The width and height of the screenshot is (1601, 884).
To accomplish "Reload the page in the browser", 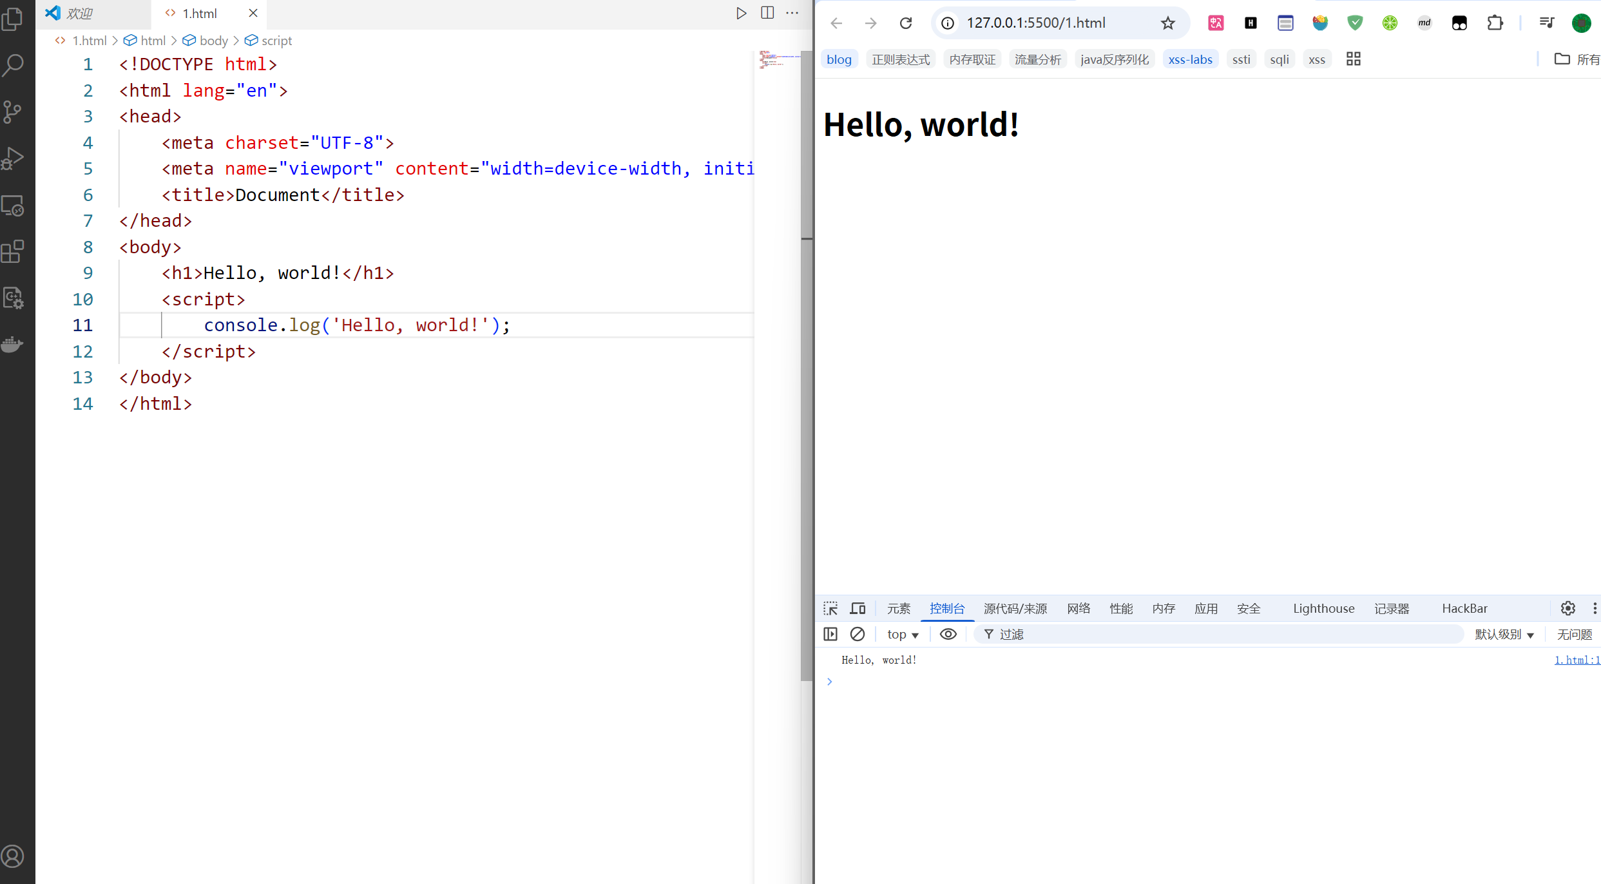I will (906, 23).
